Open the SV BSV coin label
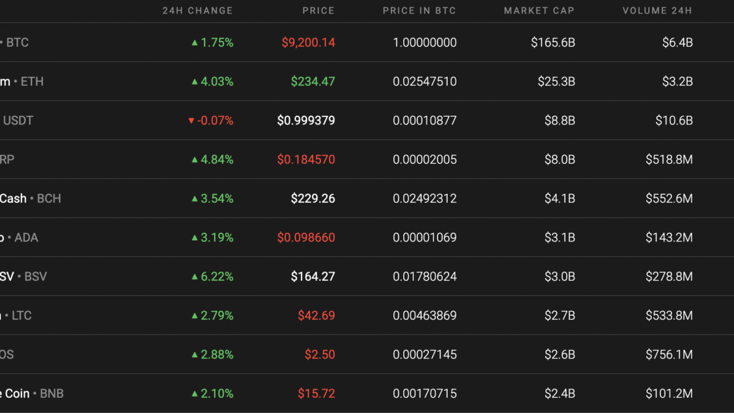Screen dimensions: 734x413 (x=23, y=276)
